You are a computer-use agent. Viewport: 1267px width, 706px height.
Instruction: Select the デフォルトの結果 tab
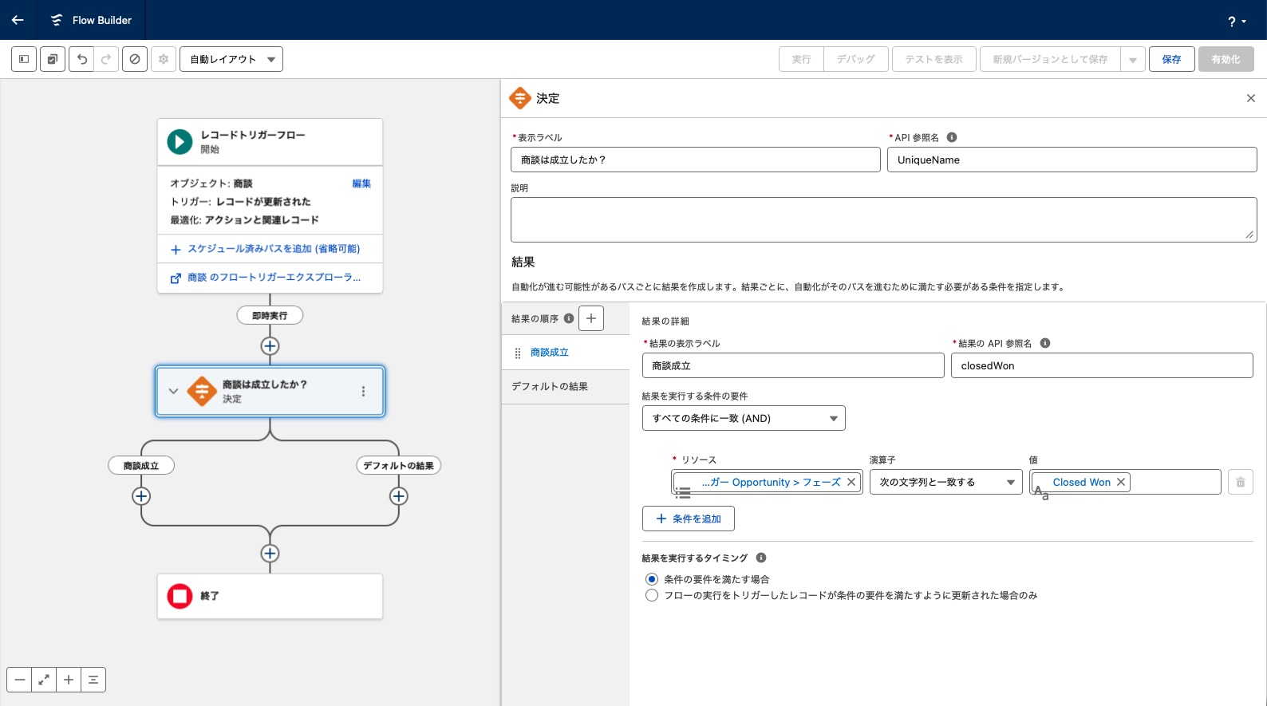566,387
